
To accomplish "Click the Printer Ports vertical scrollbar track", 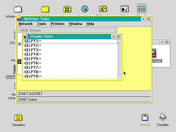I will click(x=120, y=59).
